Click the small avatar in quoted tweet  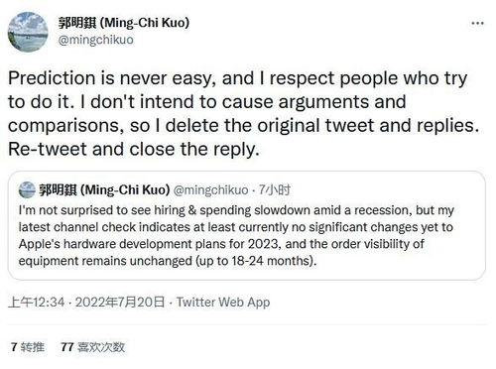(27, 189)
